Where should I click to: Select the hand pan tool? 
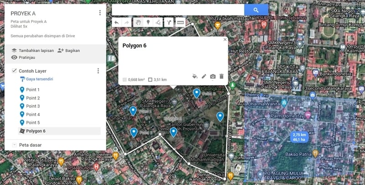click(138, 22)
